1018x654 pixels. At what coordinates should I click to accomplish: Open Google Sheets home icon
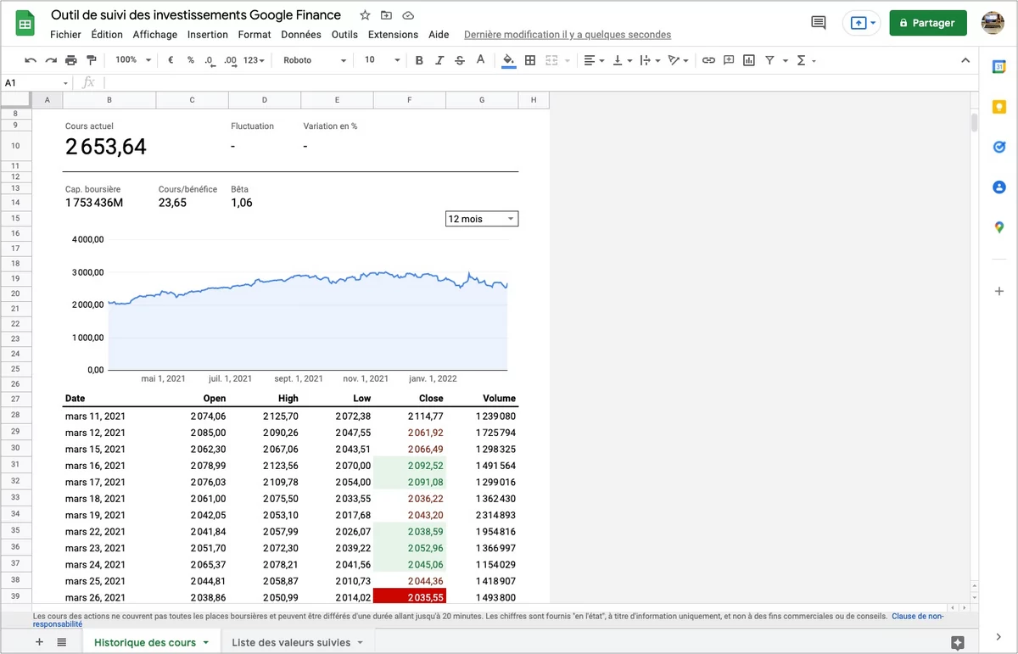coord(25,24)
